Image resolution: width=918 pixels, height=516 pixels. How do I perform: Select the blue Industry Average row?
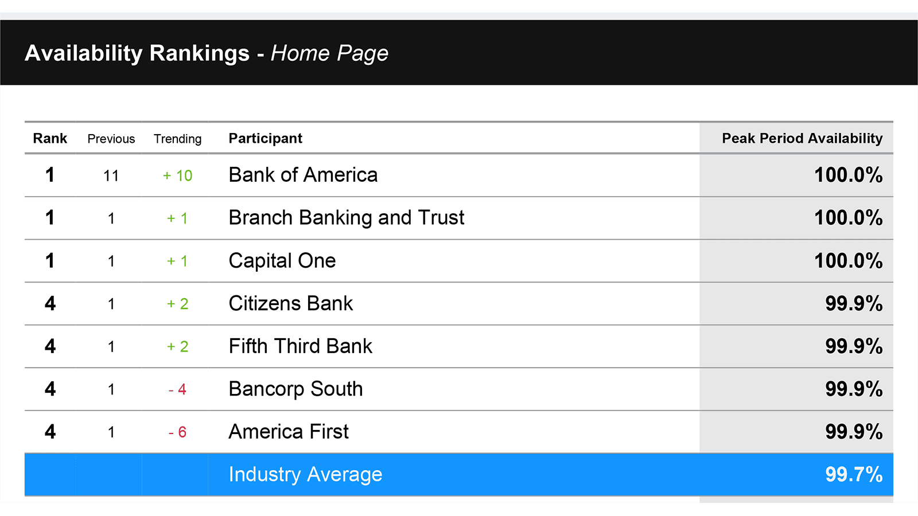[459, 475]
